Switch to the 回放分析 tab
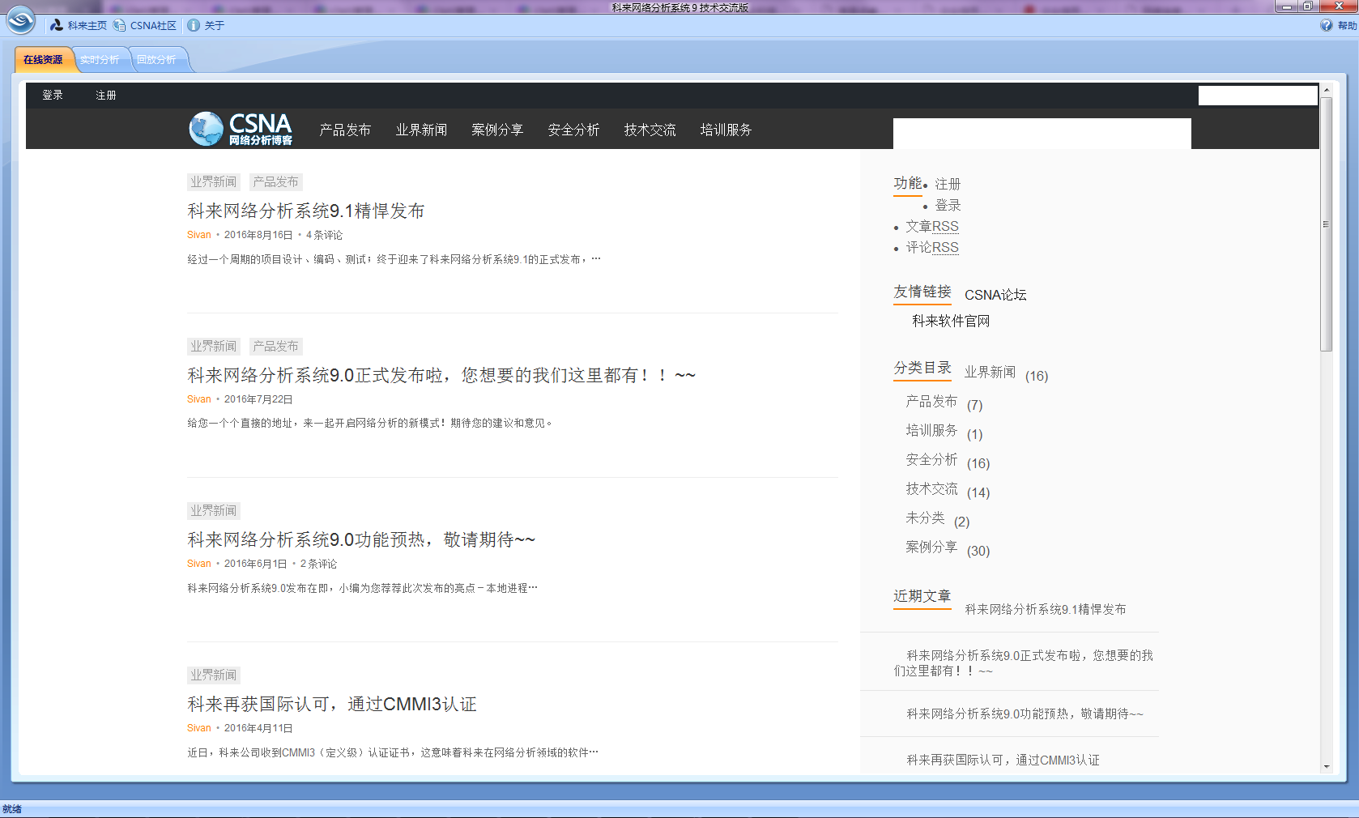Screen dimensions: 1359x818 click(x=156, y=60)
